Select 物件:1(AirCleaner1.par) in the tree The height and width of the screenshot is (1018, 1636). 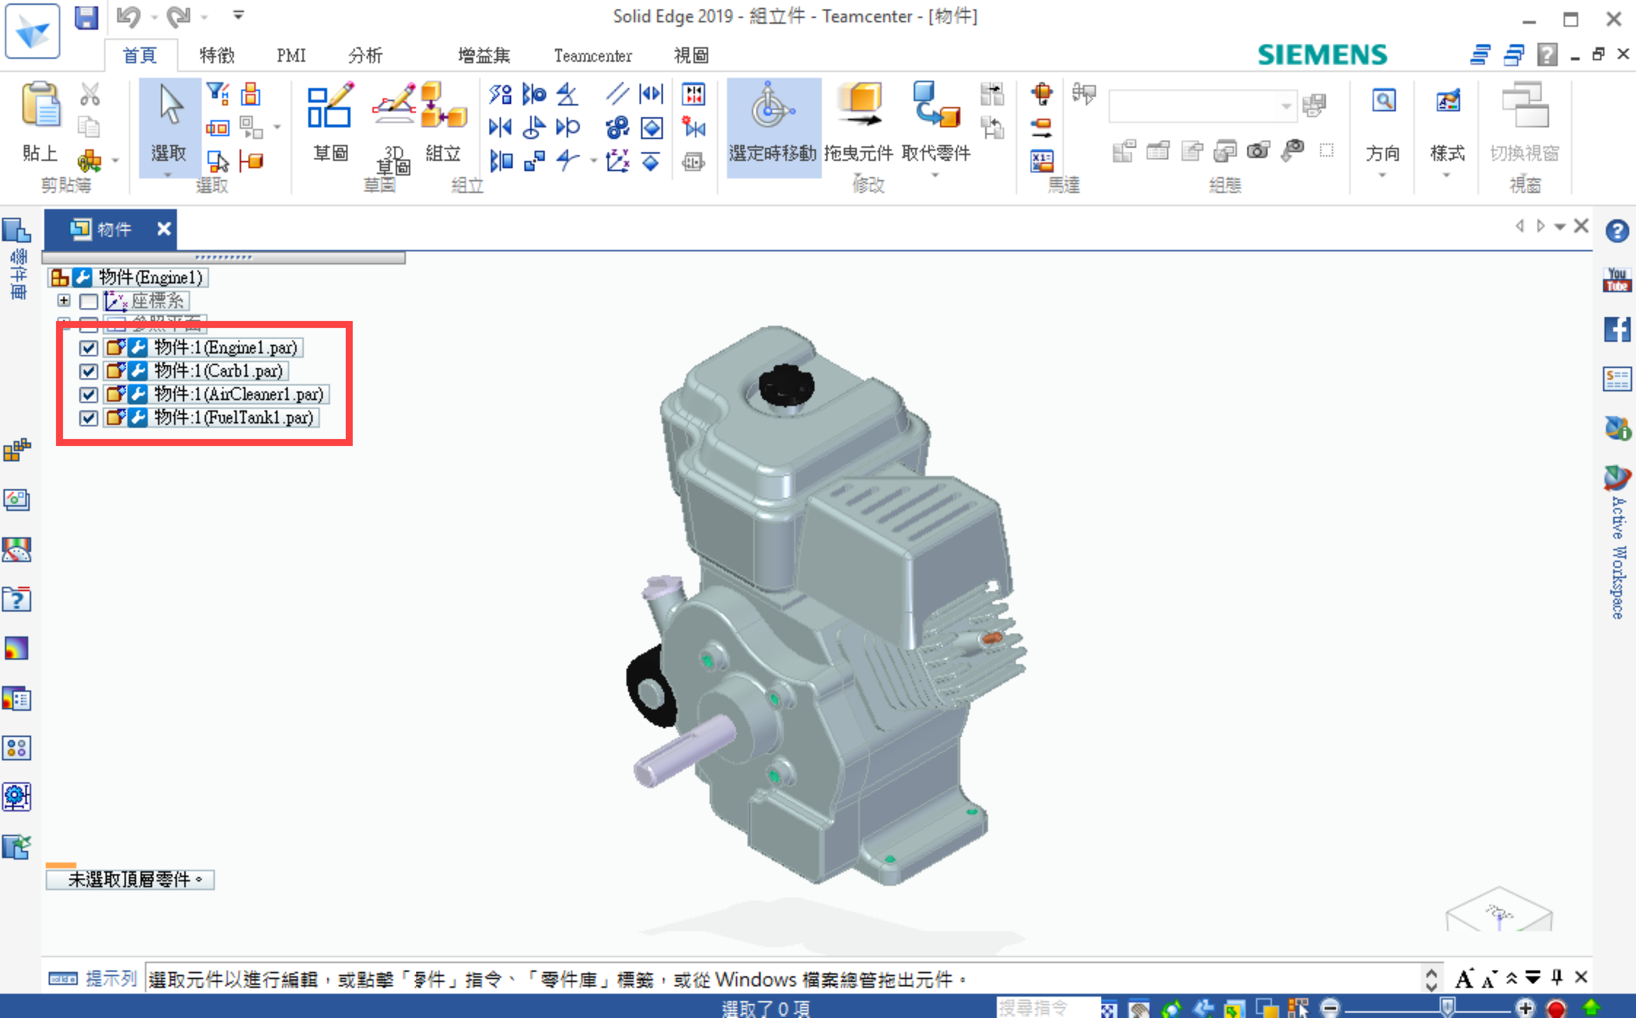tap(239, 395)
